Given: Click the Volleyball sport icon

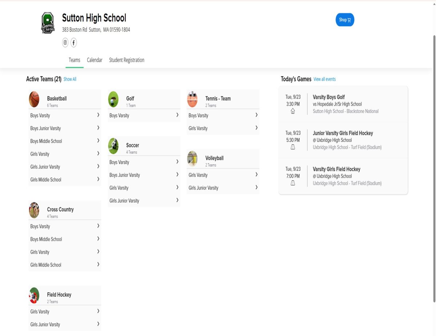Looking at the screenshot, I should 193,159.
